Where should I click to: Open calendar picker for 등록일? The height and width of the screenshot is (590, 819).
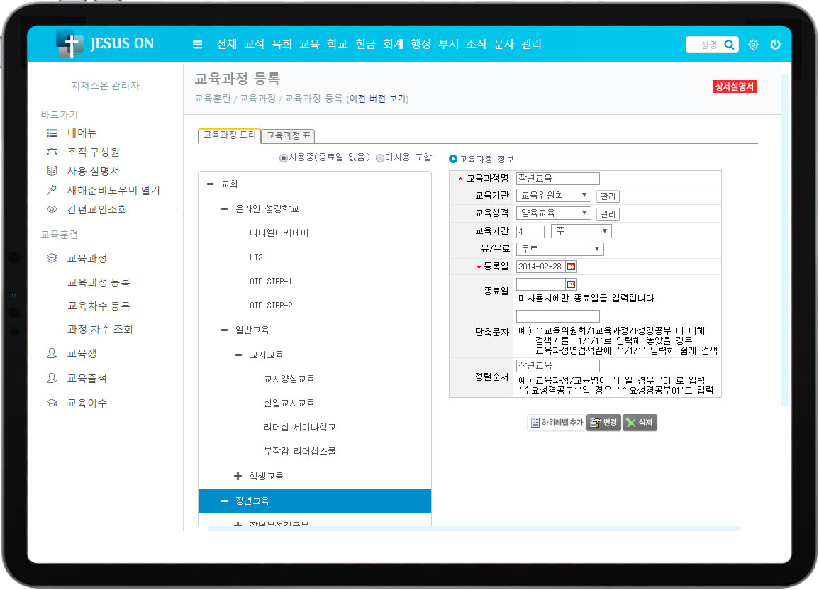point(572,267)
